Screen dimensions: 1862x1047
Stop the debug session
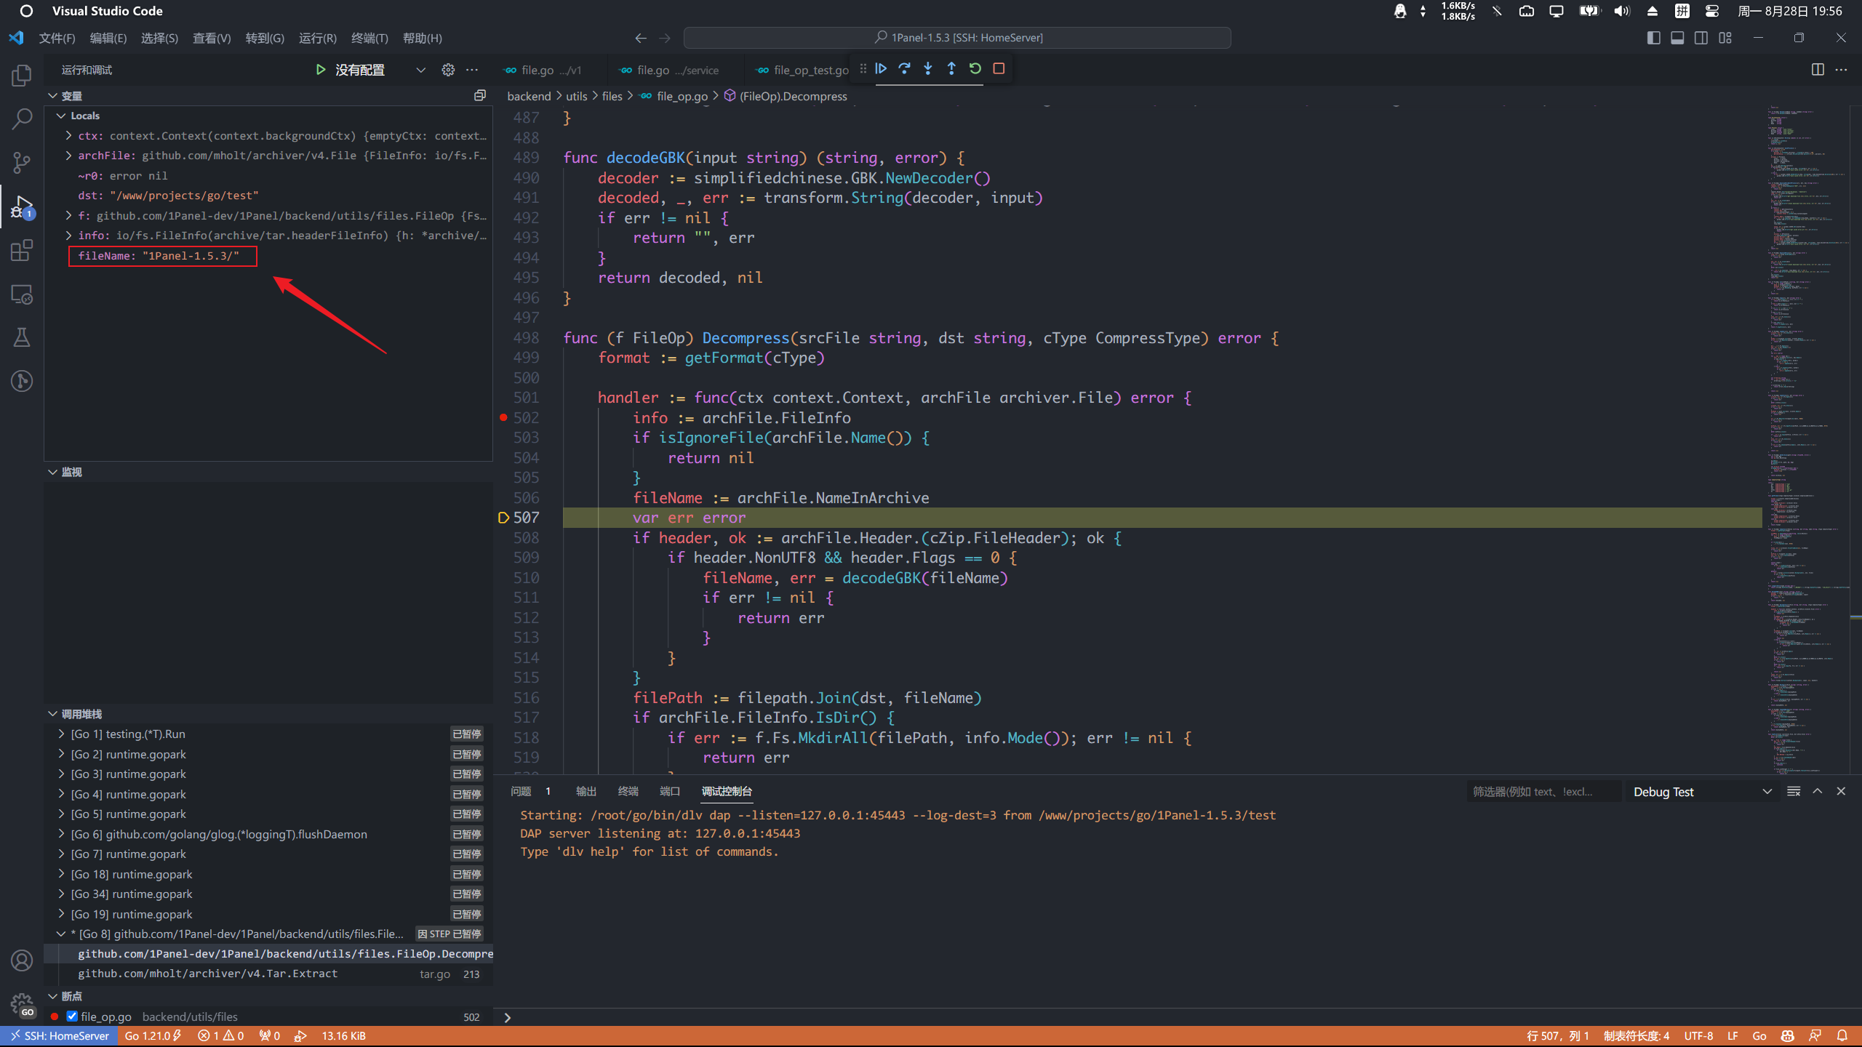[x=999, y=68]
